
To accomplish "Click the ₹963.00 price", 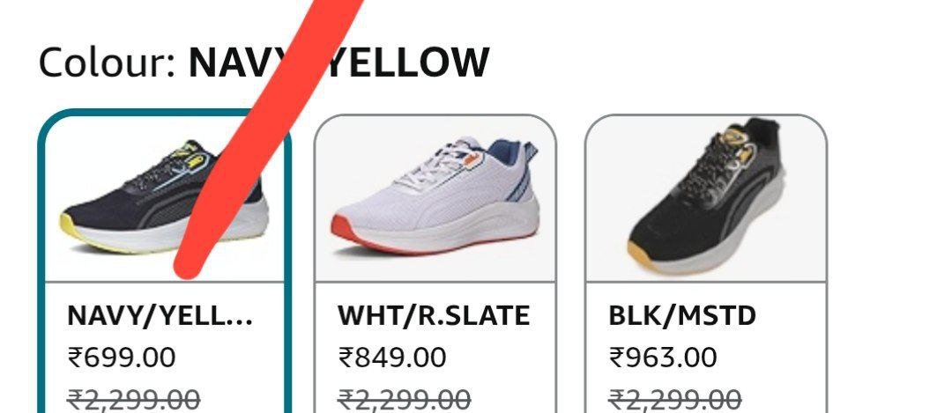I will [x=662, y=358].
